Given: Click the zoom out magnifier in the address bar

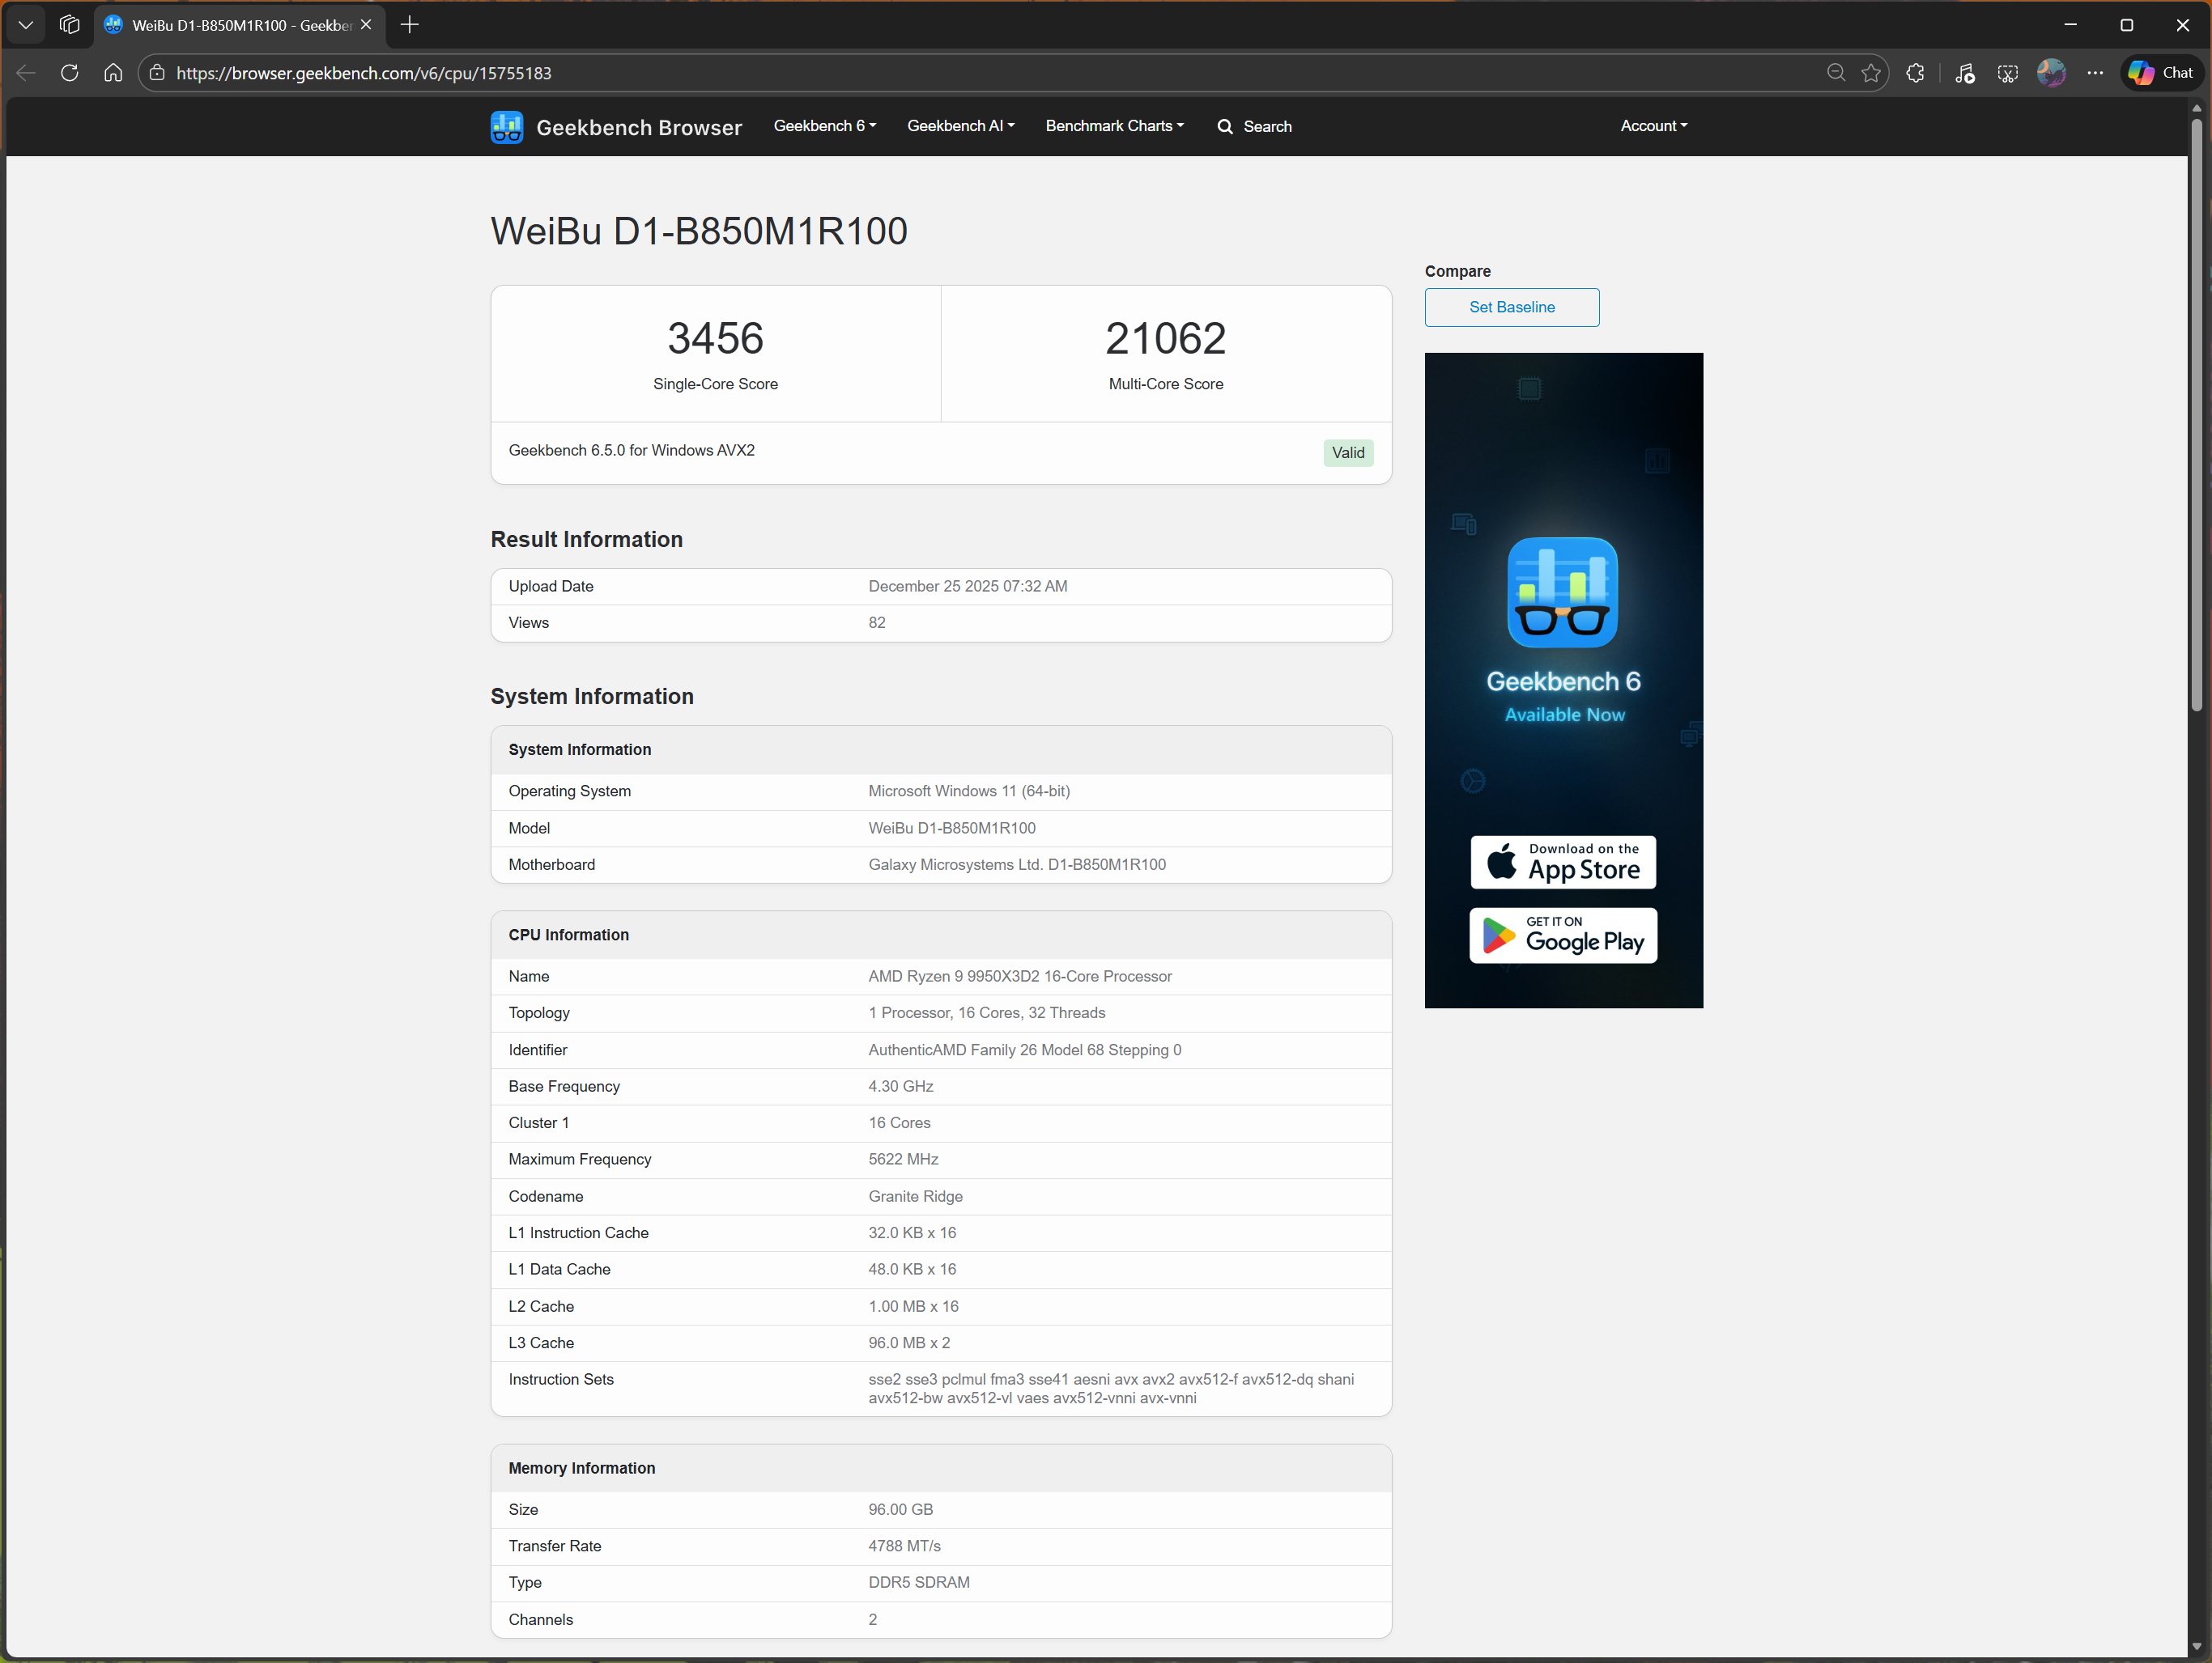Looking at the screenshot, I should pyautogui.click(x=1835, y=72).
